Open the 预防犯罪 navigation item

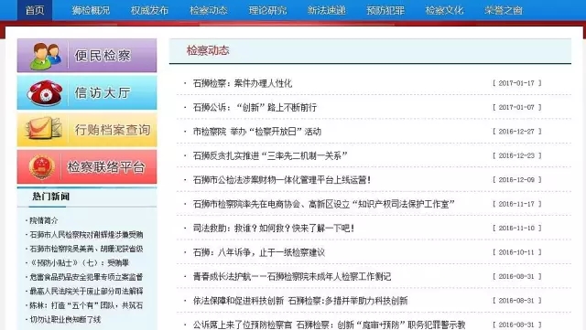tap(385, 10)
